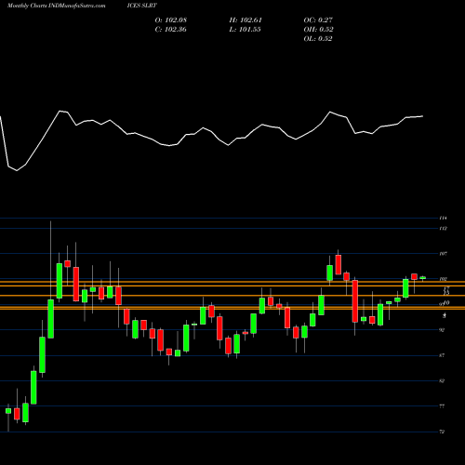Viewport: 465px width, 465px height.
Task: Click the lowest trough of the white indicator line
Action: (17, 170)
